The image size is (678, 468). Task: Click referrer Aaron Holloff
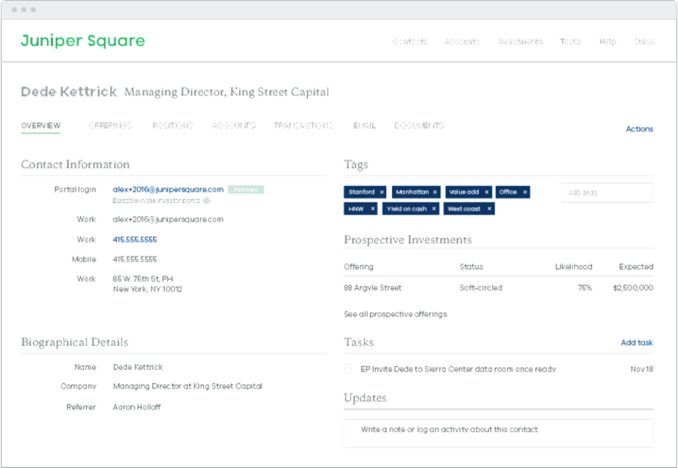click(x=137, y=407)
